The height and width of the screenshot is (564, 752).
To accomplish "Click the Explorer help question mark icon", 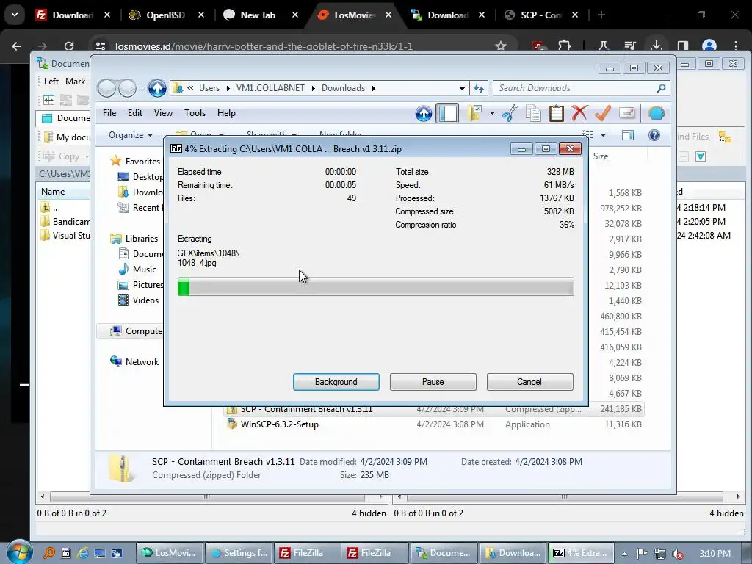I will pyautogui.click(x=654, y=135).
